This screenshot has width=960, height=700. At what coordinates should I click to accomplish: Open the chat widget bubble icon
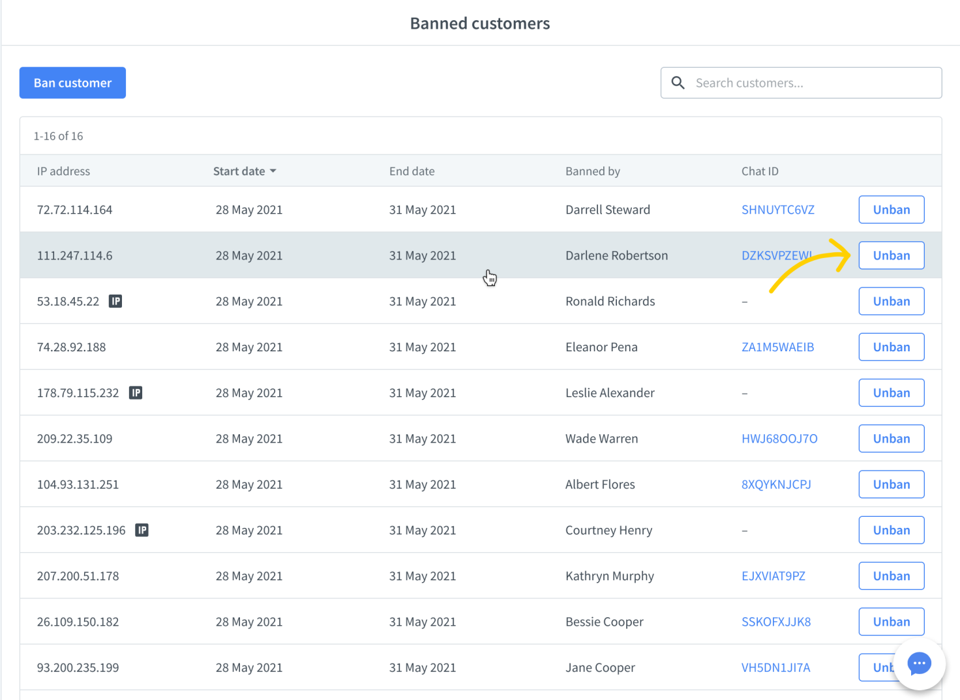point(919,664)
